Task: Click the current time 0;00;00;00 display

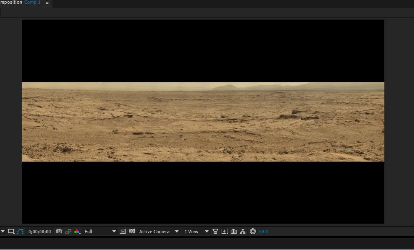Action: pyautogui.click(x=40, y=232)
